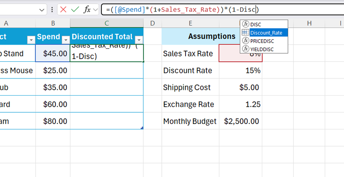The width and height of the screenshot is (344, 177).
Task: Click the empty Discounted Total cell beside $25.00
Action: point(107,70)
